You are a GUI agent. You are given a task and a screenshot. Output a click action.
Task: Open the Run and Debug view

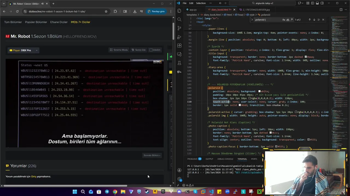pyautogui.click(x=179, y=37)
